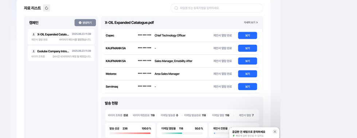Viewport: 357px width, 138px height.
Task: Click the 발송 현황 heading
Action: pos(111,103)
